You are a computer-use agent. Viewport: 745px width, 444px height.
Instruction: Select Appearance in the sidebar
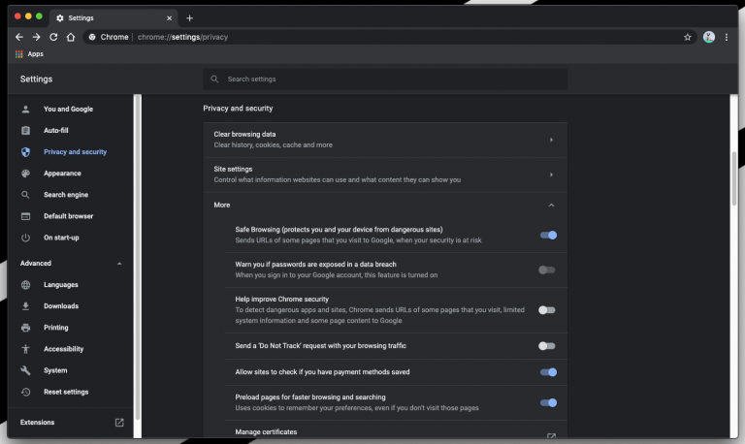point(62,174)
